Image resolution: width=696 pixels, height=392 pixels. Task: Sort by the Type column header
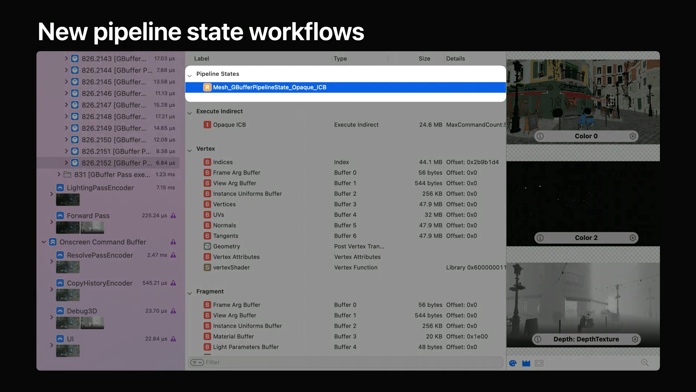[x=340, y=58]
